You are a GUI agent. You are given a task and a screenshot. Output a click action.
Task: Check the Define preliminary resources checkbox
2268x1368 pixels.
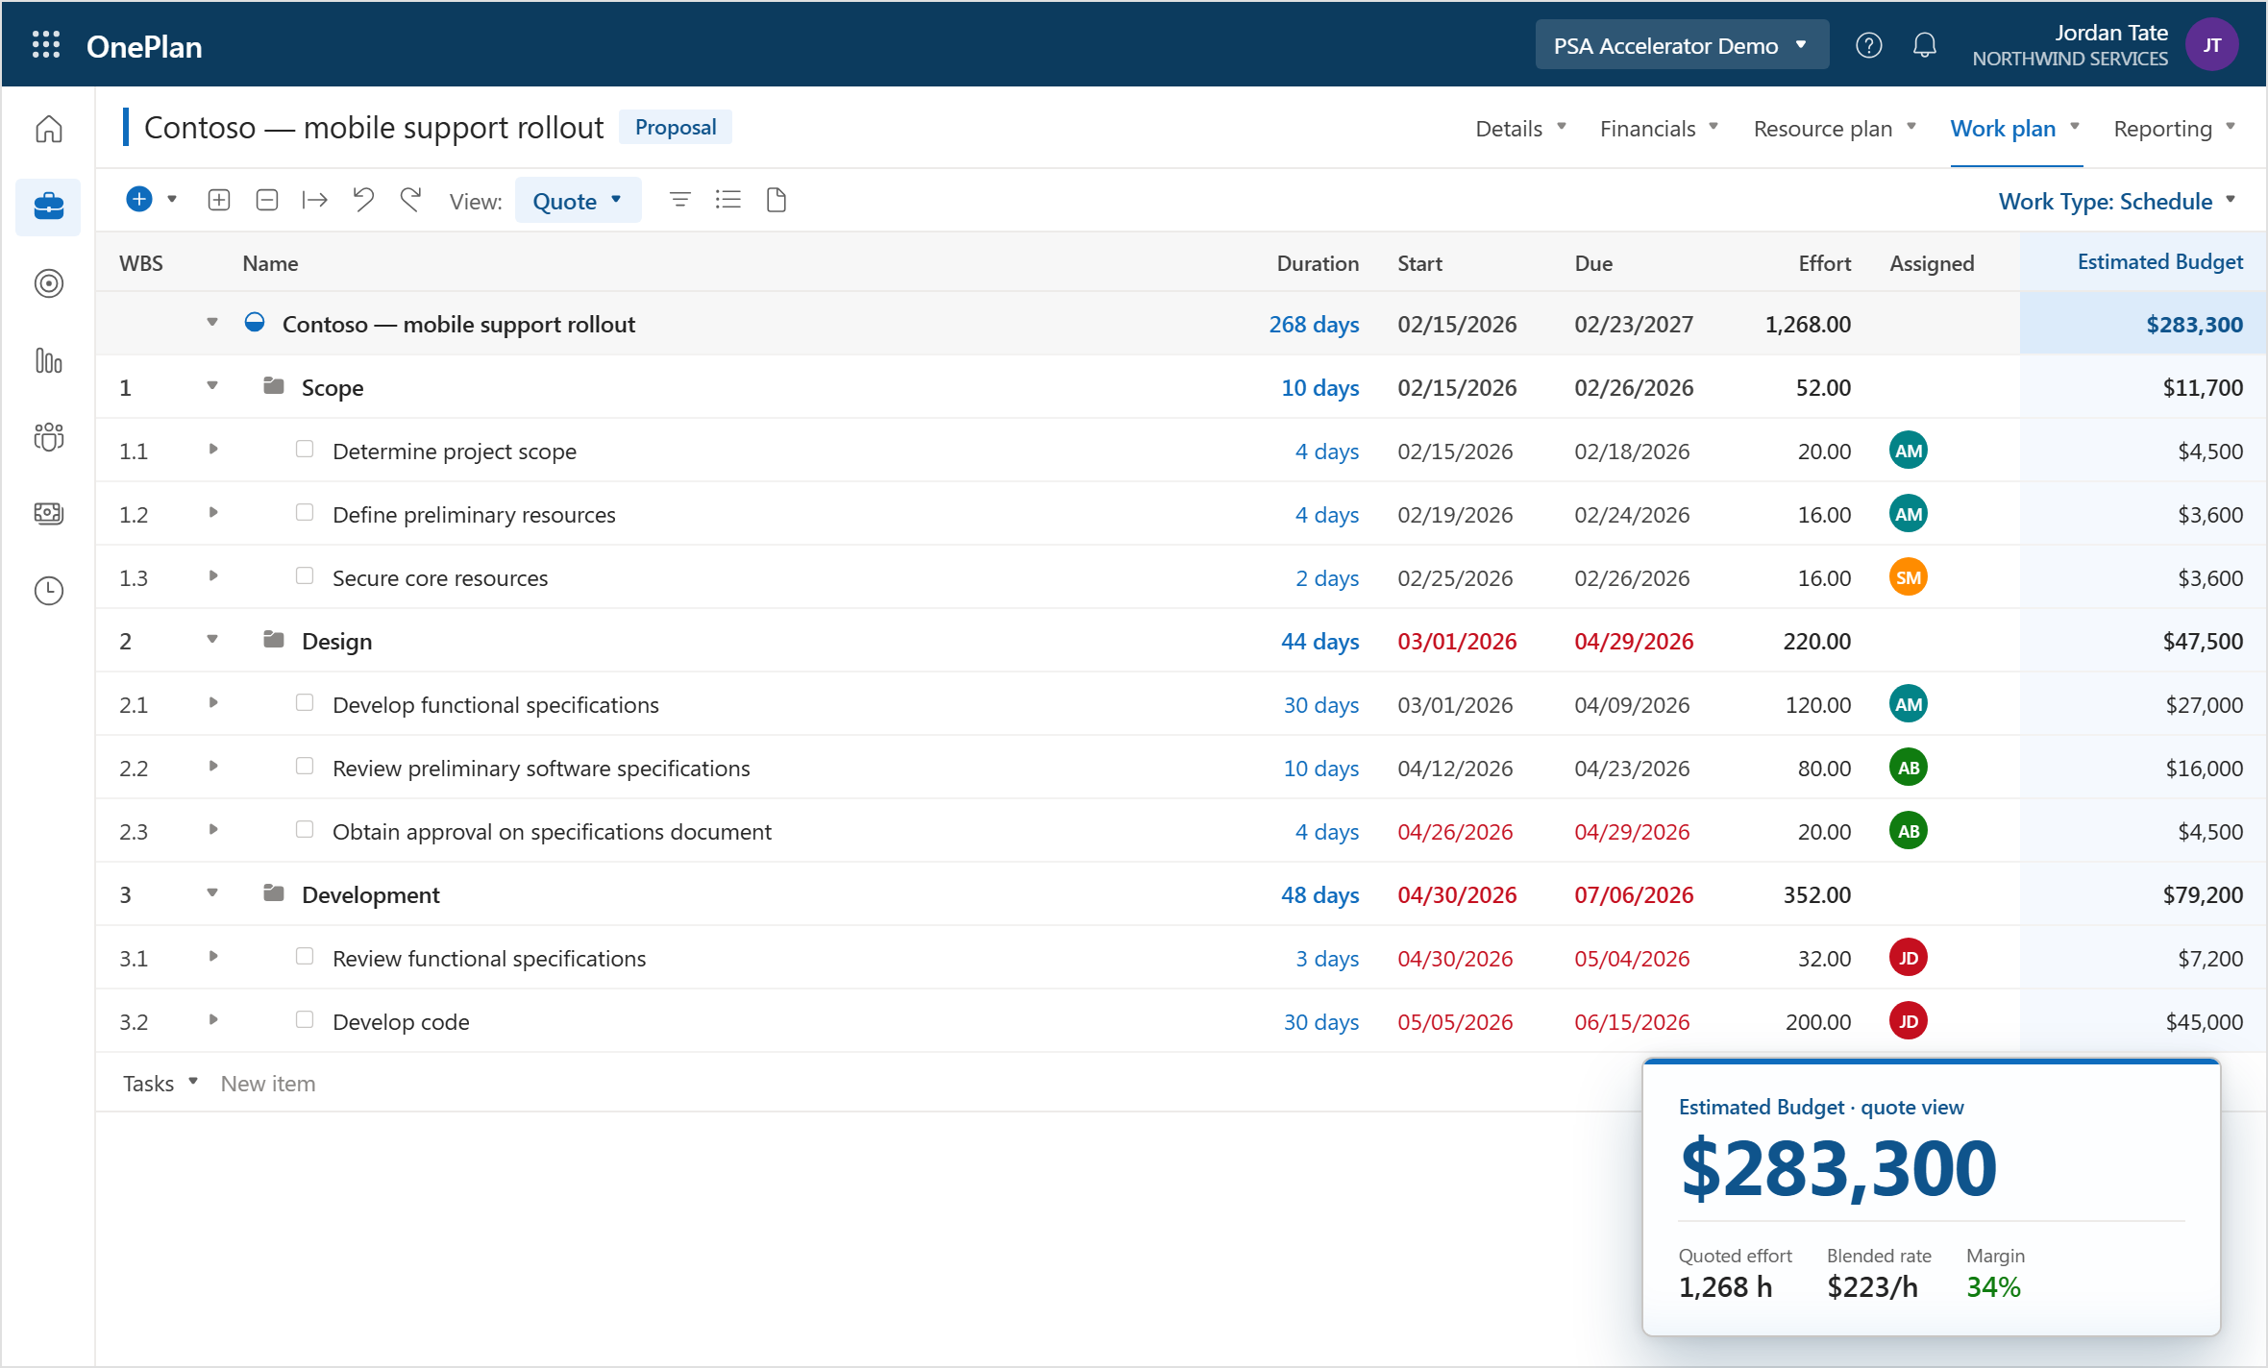click(305, 512)
